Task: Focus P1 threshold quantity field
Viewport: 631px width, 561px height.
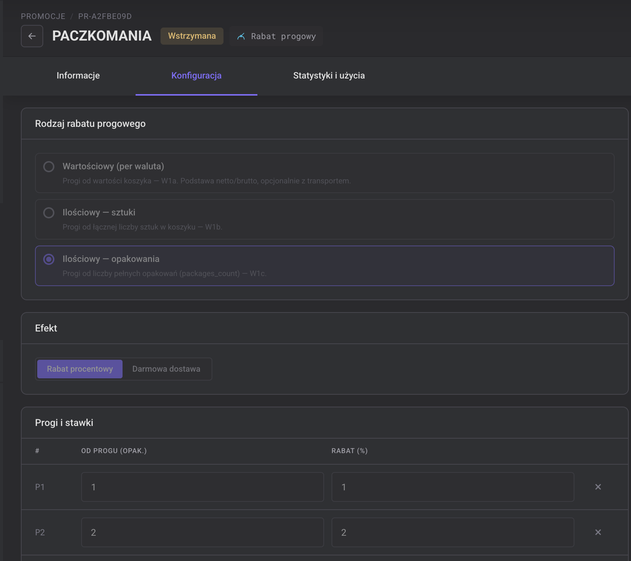Action: click(x=203, y=487)
